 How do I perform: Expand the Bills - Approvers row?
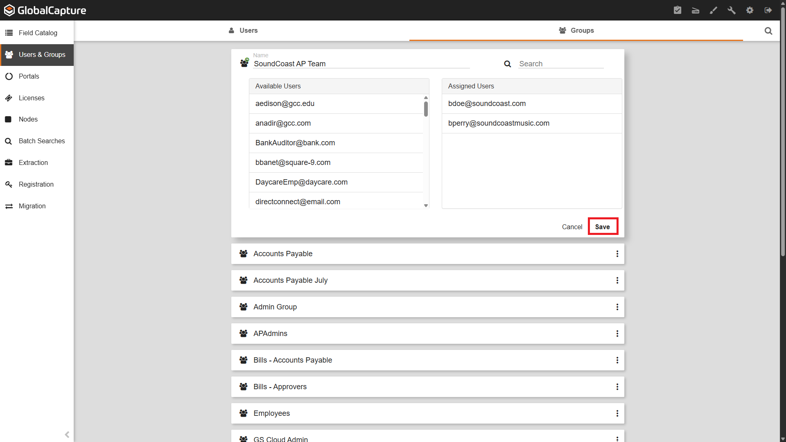click(428, 387)
